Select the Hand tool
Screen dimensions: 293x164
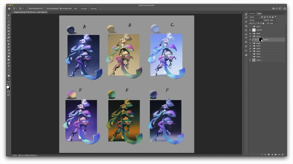pyautogui.click(x=9, y=75)
